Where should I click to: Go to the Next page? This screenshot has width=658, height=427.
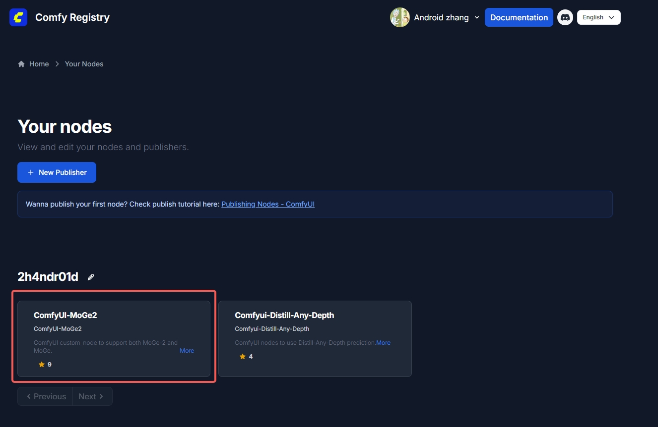[x=92, y=396]
